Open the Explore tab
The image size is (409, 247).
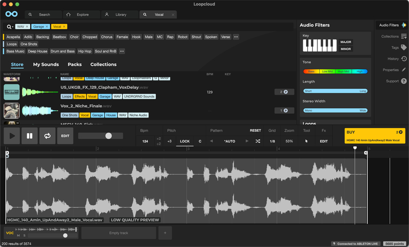pos(80,15)
